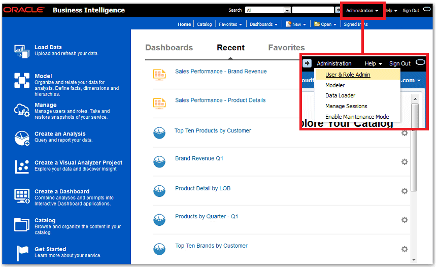Select Enable Maintenance Mode menu item
Viewport: 439px width, 271px height.
coord(357,117)
